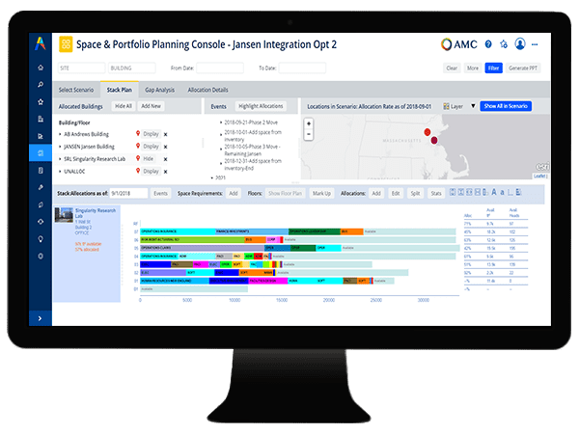
Task: Click Add New building
Action: 152,106
